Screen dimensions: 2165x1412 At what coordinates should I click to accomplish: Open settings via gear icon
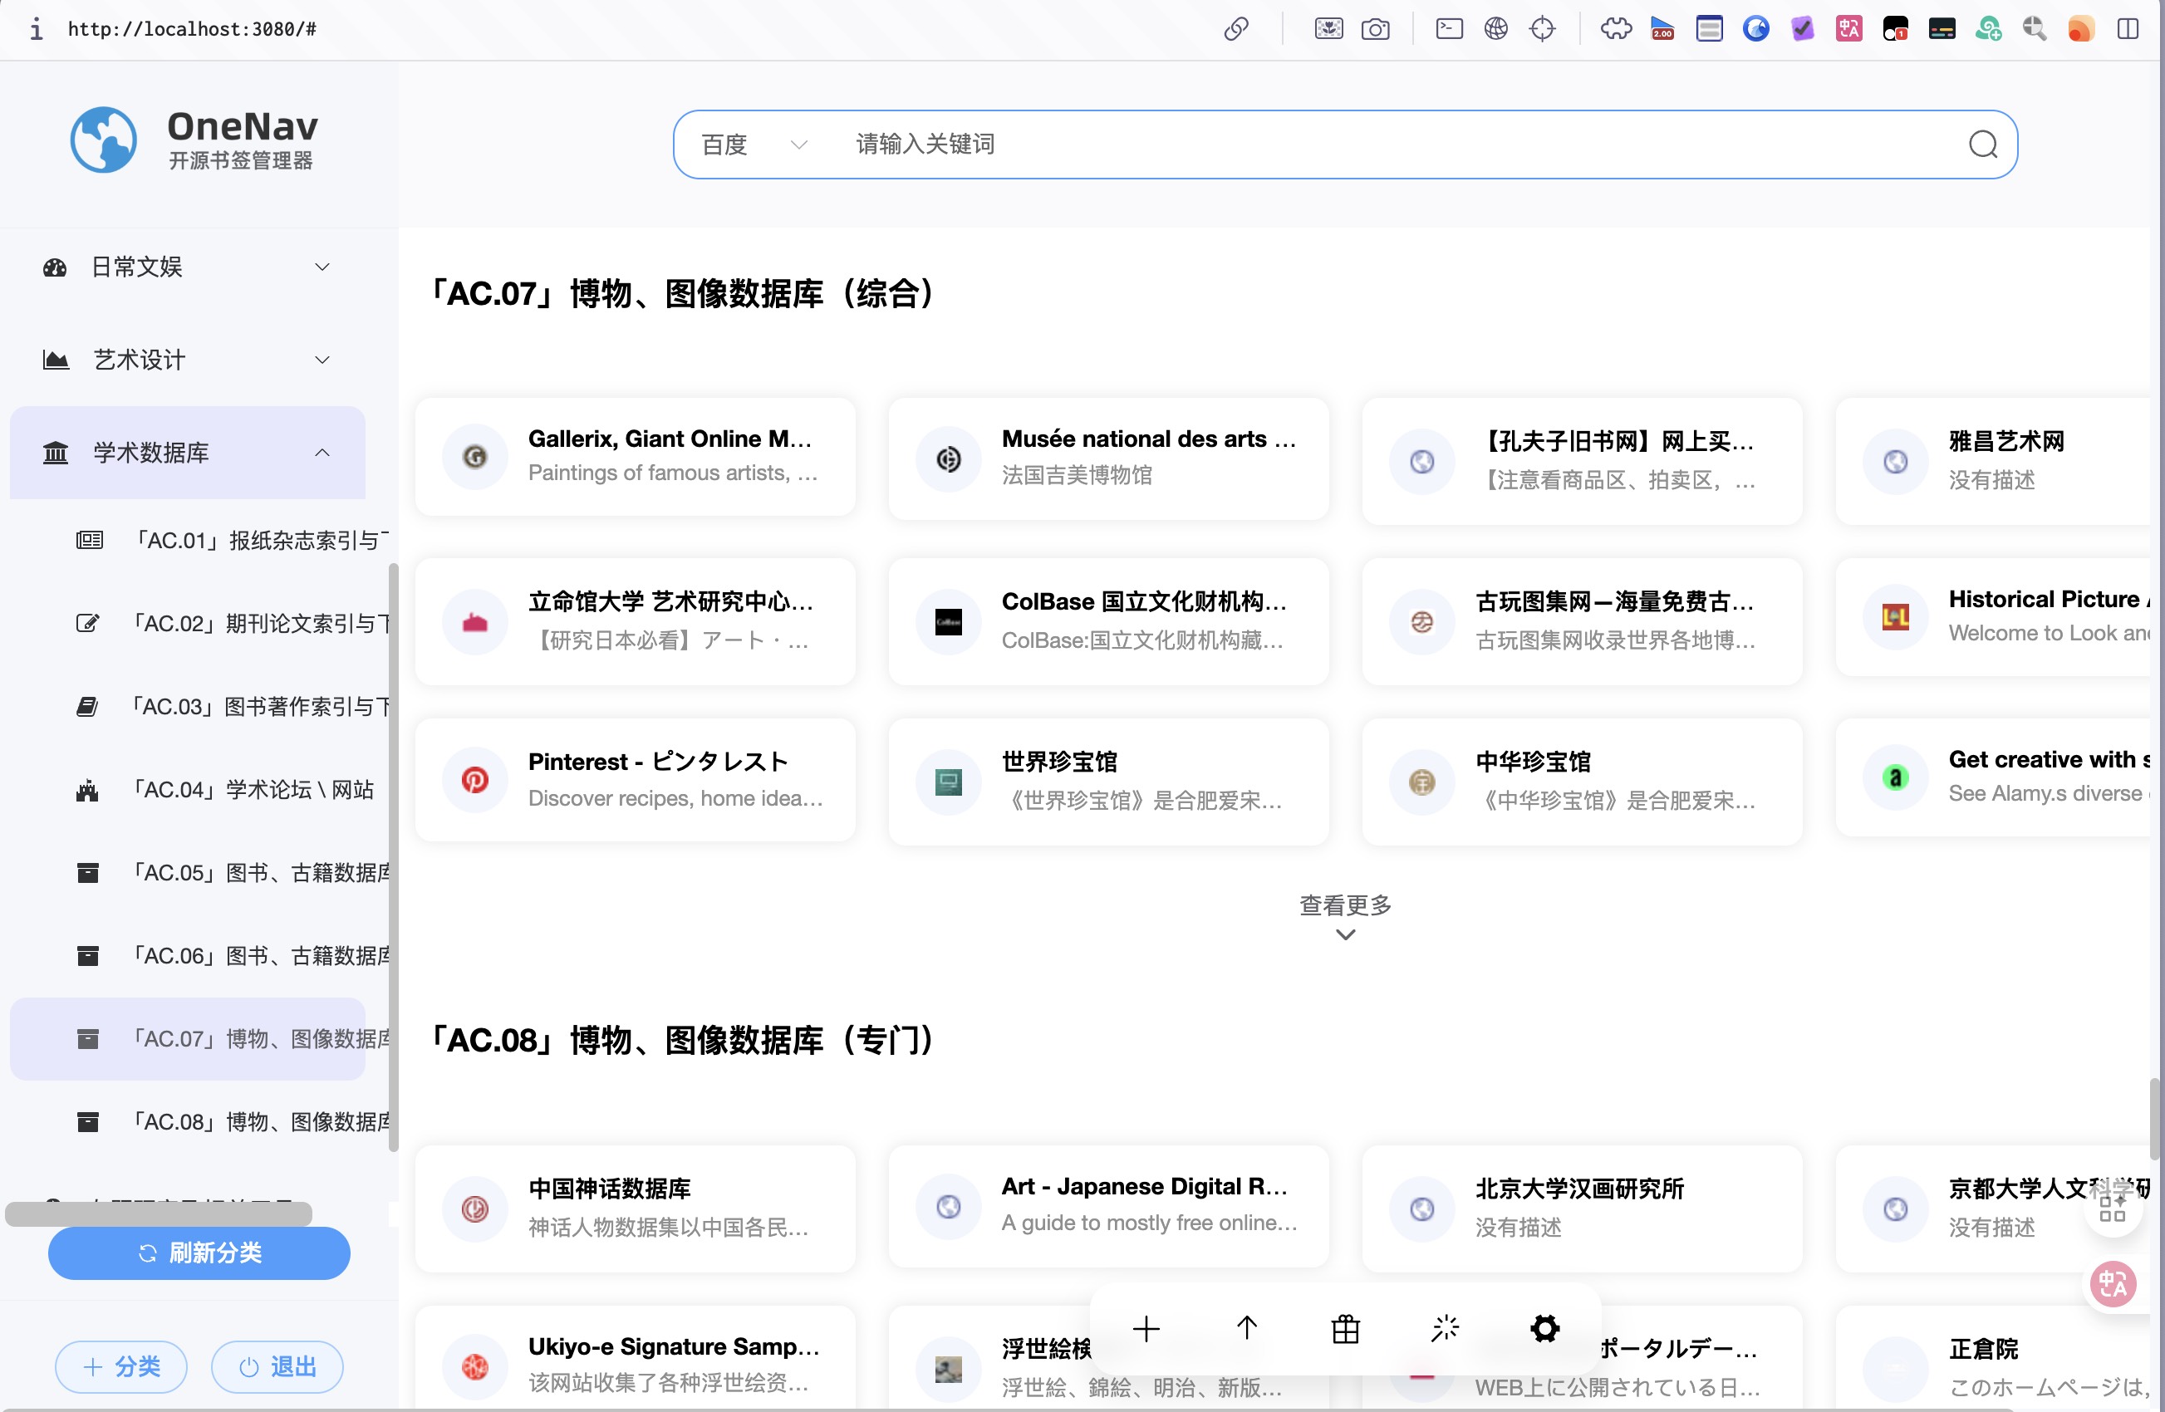[x=1544, y=1328]
